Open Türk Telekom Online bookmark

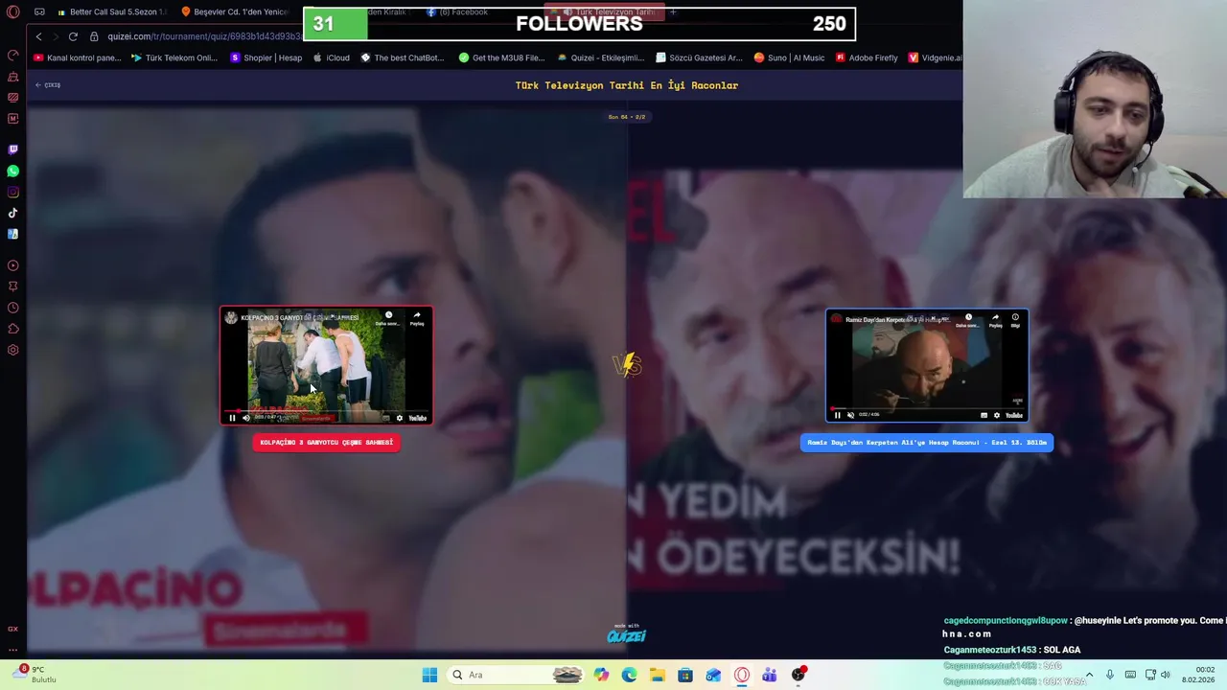174,57
